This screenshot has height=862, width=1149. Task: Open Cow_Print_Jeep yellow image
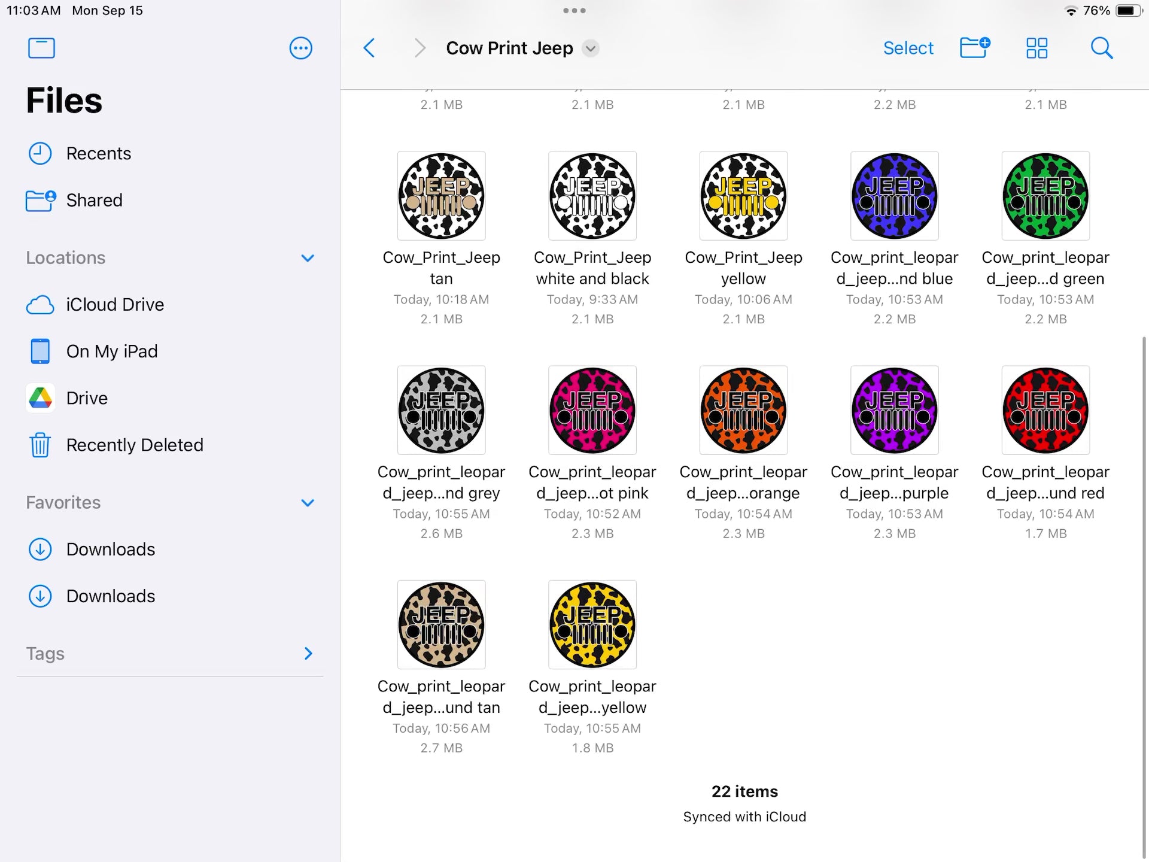point(743,196)
